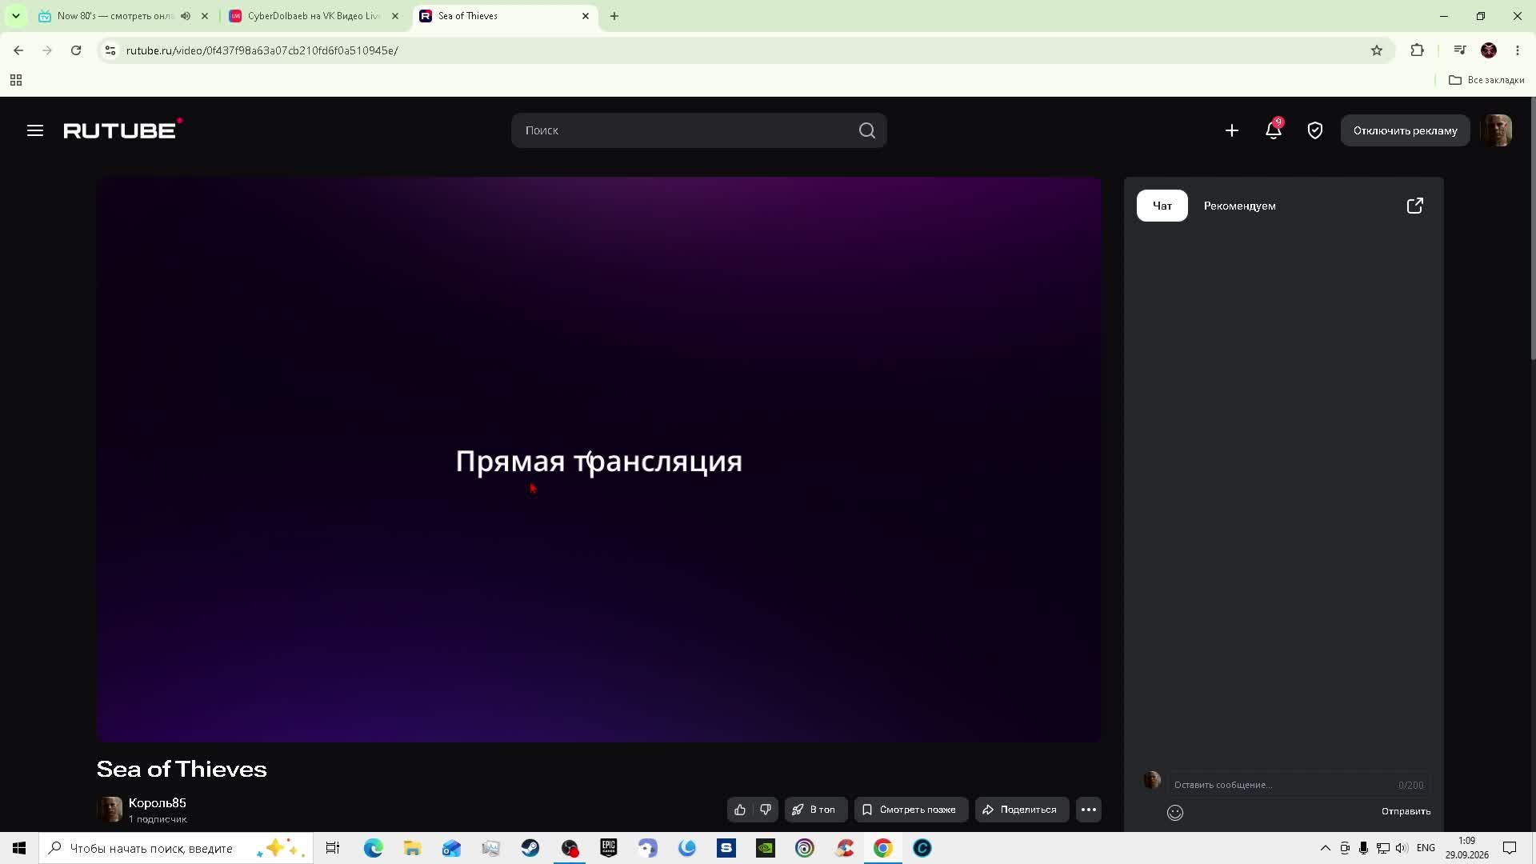Click the search magnifier icon
The height and width of the screenshot is (864, 1536).
[x=867, y=130]
